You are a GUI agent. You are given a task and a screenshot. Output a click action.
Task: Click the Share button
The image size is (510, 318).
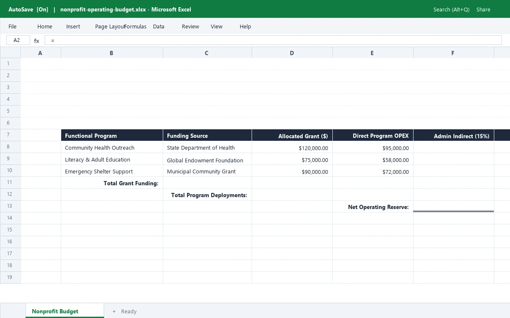click(483, 9)
